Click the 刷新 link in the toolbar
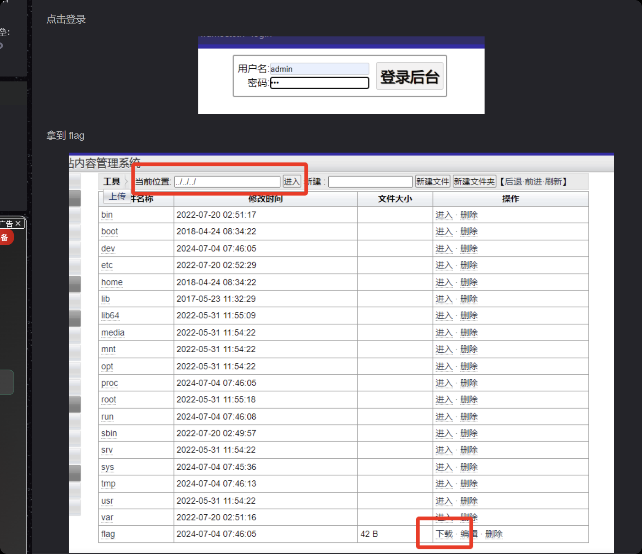 (553, 182)
